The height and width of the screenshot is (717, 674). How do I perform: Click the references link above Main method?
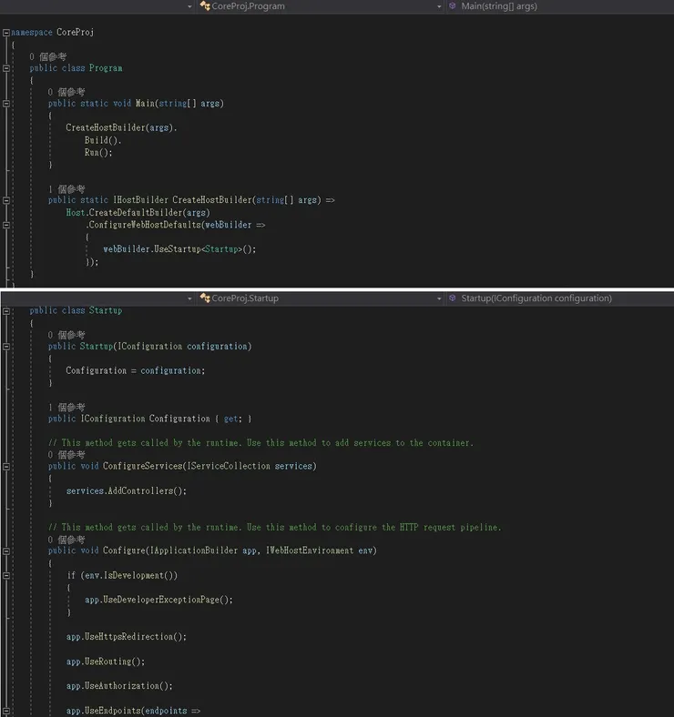(x=66, y=92)
